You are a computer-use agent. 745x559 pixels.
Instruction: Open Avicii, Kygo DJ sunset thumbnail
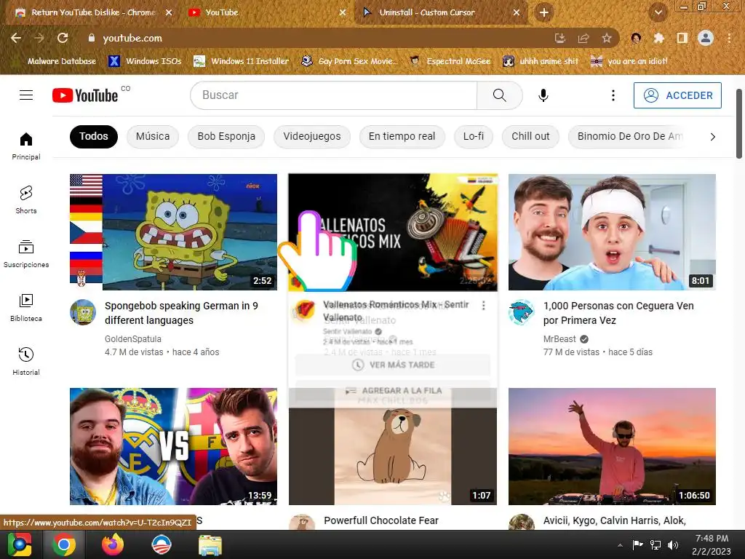click(x=612, y=446)
